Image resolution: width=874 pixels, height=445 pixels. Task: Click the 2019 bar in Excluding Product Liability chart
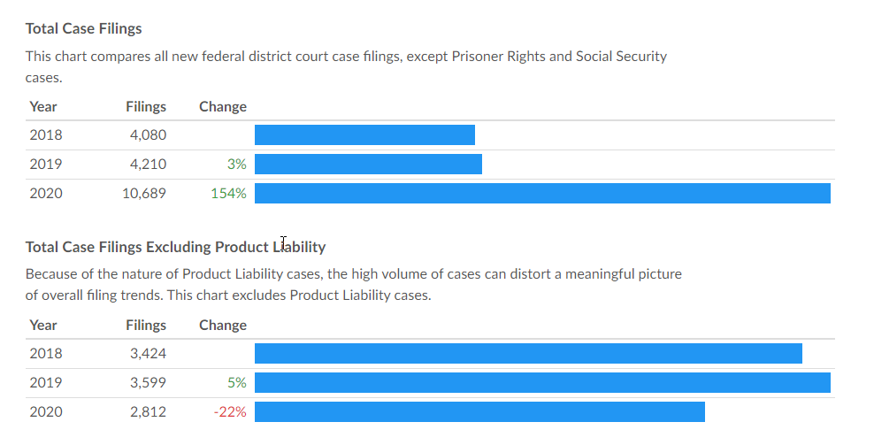[x=542, y=383]
